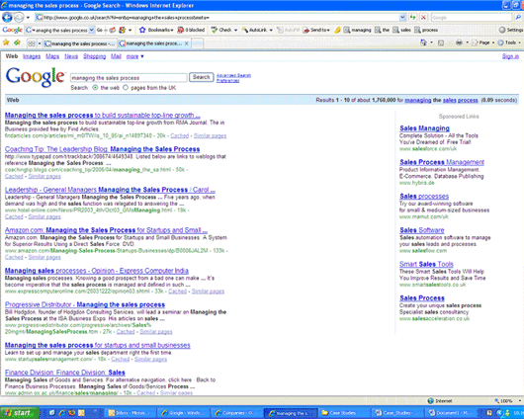524x419 pixels.
Task: Expand the 'more' dropdown in Google navigation
Action: coord(135,56)
